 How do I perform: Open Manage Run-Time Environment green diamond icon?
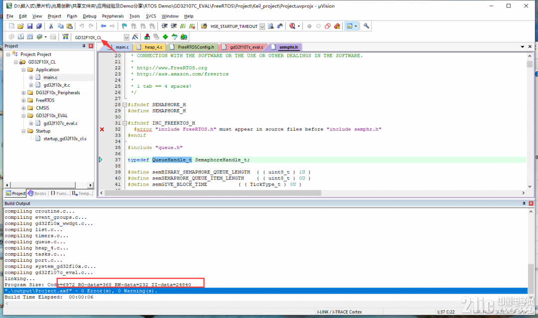[x=165, y=37]
